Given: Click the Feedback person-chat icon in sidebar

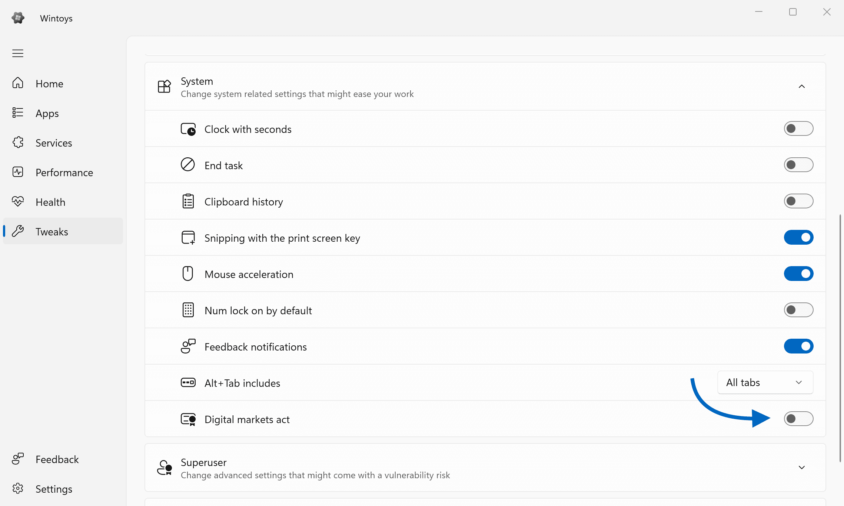Looking at the screenshot, I should coord(18,459).
